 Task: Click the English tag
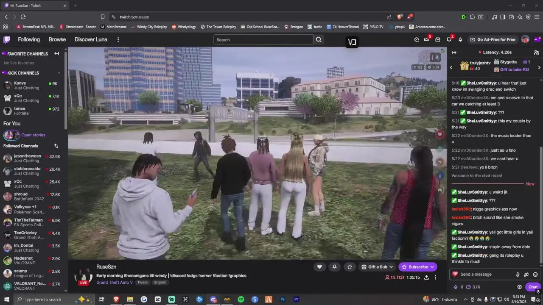pyautogui.click(x=160, y=282)
